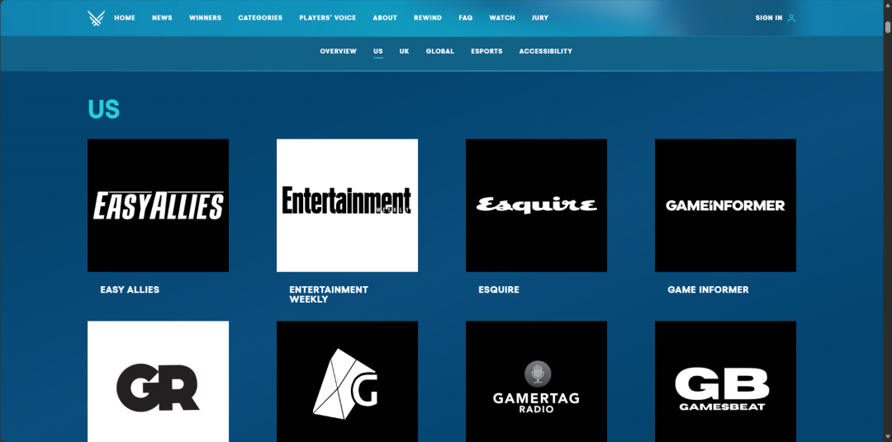
Task: Click the user profile icon beside Sign In
Action: coord(791,17)
